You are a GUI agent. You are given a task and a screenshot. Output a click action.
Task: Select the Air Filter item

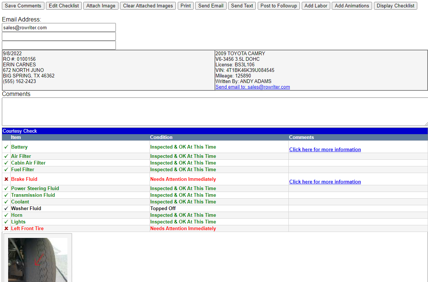[21, 156]
